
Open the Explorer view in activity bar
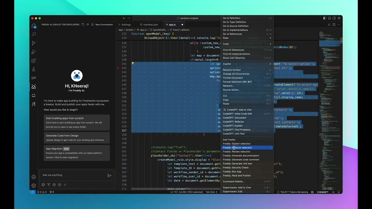[x=34, y=26]
